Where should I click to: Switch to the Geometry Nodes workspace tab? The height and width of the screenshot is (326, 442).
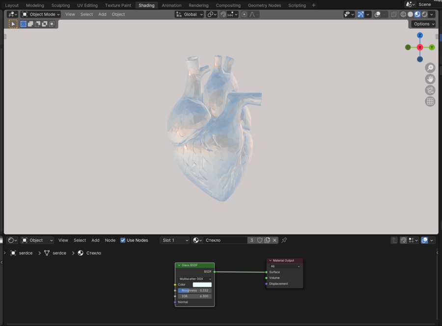[264, 5]
